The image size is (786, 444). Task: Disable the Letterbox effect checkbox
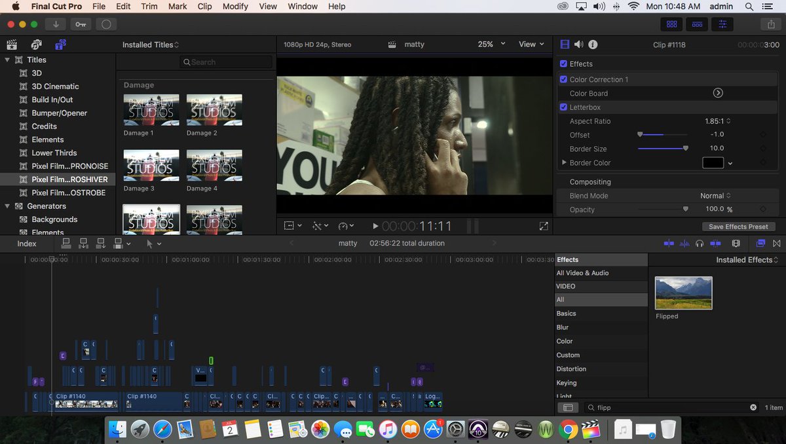point(563,107)
